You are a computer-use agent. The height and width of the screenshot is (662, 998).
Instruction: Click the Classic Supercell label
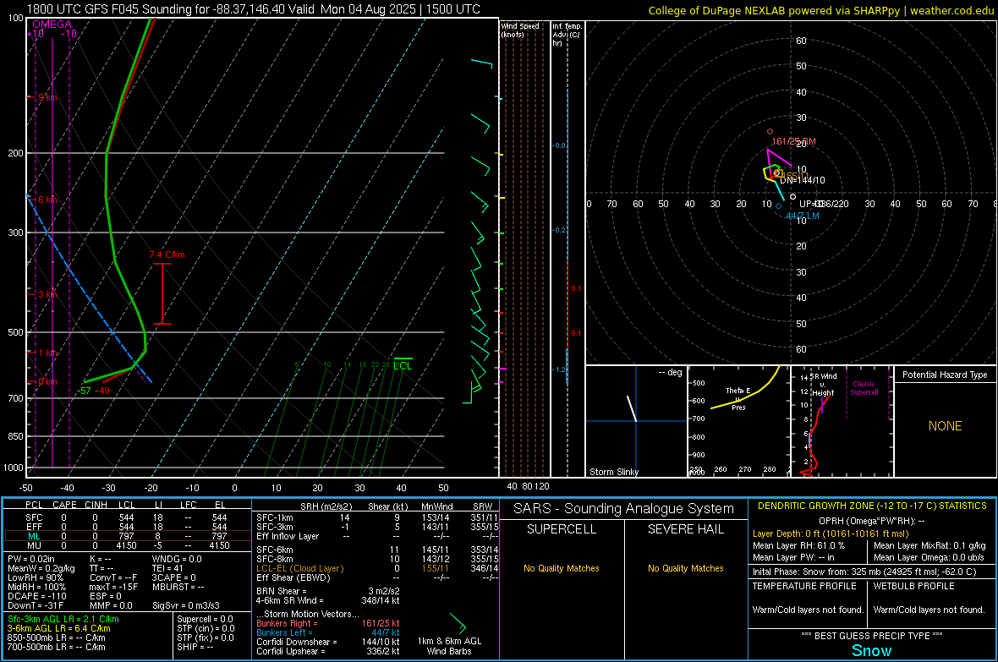pos(864,388)
